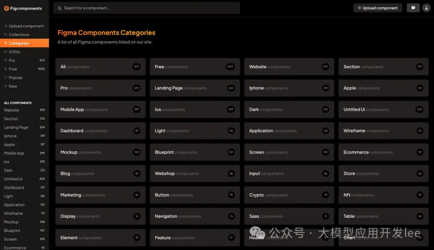Open the user profile avatar icon
The width and height of the screenshot is (434, 250).
pos(426,8)
